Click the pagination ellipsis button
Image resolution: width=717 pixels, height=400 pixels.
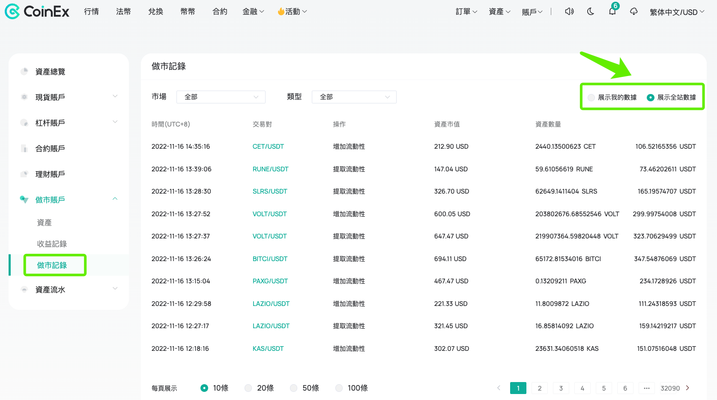tap(647, 388)
